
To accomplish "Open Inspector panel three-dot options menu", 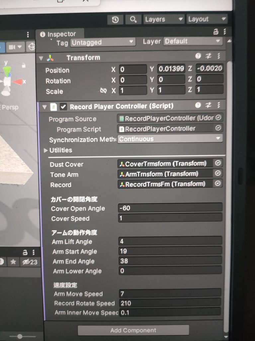I will point(225,32).
